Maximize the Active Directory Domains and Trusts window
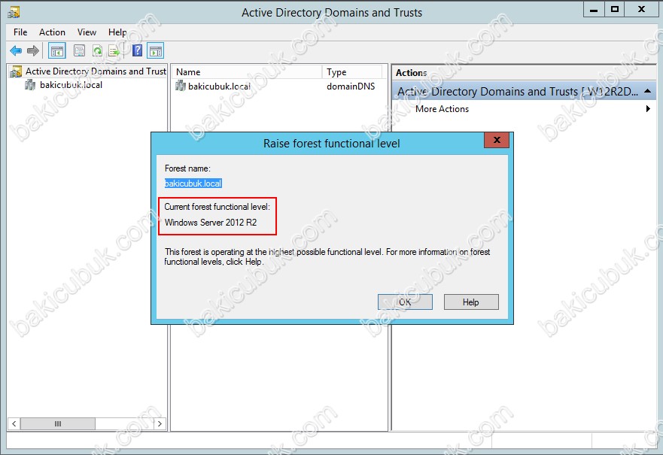The image size is (663, 455). [615, 10]
